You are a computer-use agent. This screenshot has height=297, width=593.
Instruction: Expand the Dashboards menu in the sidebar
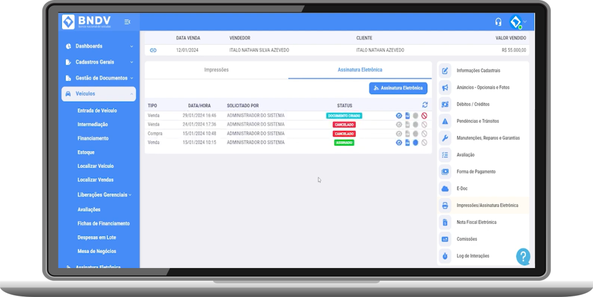point(98,46)
